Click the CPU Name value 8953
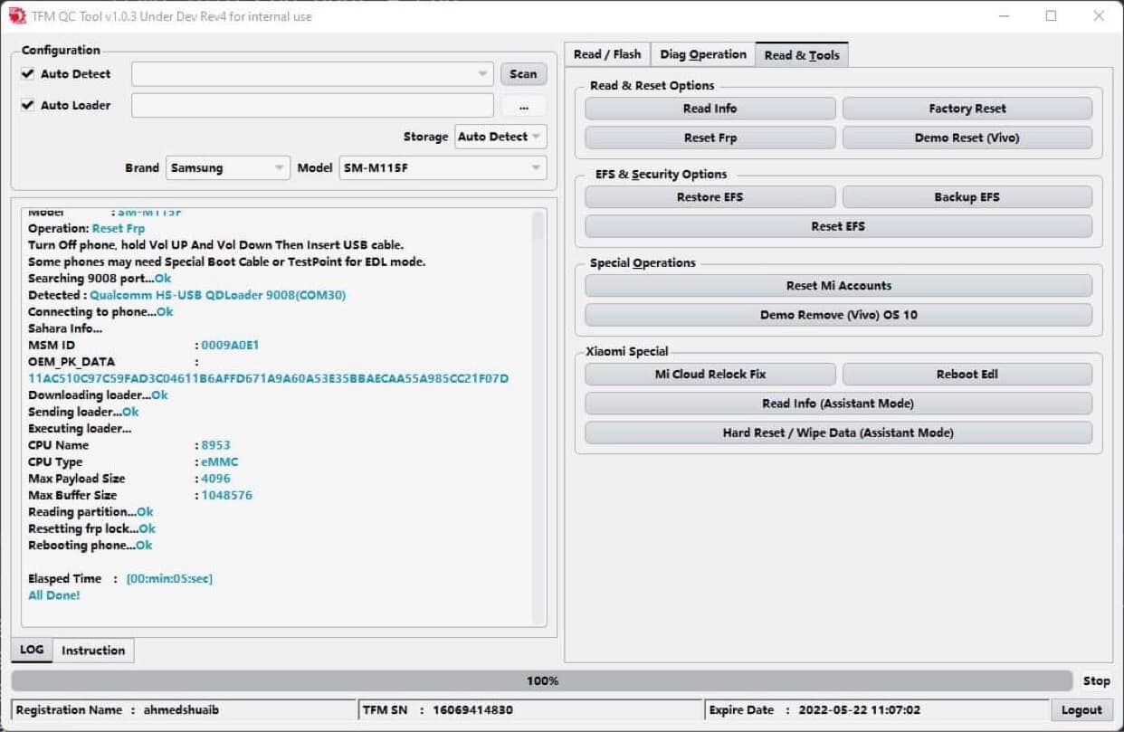Viewport: 1124px width, 732px height. (x=215, y=445)
